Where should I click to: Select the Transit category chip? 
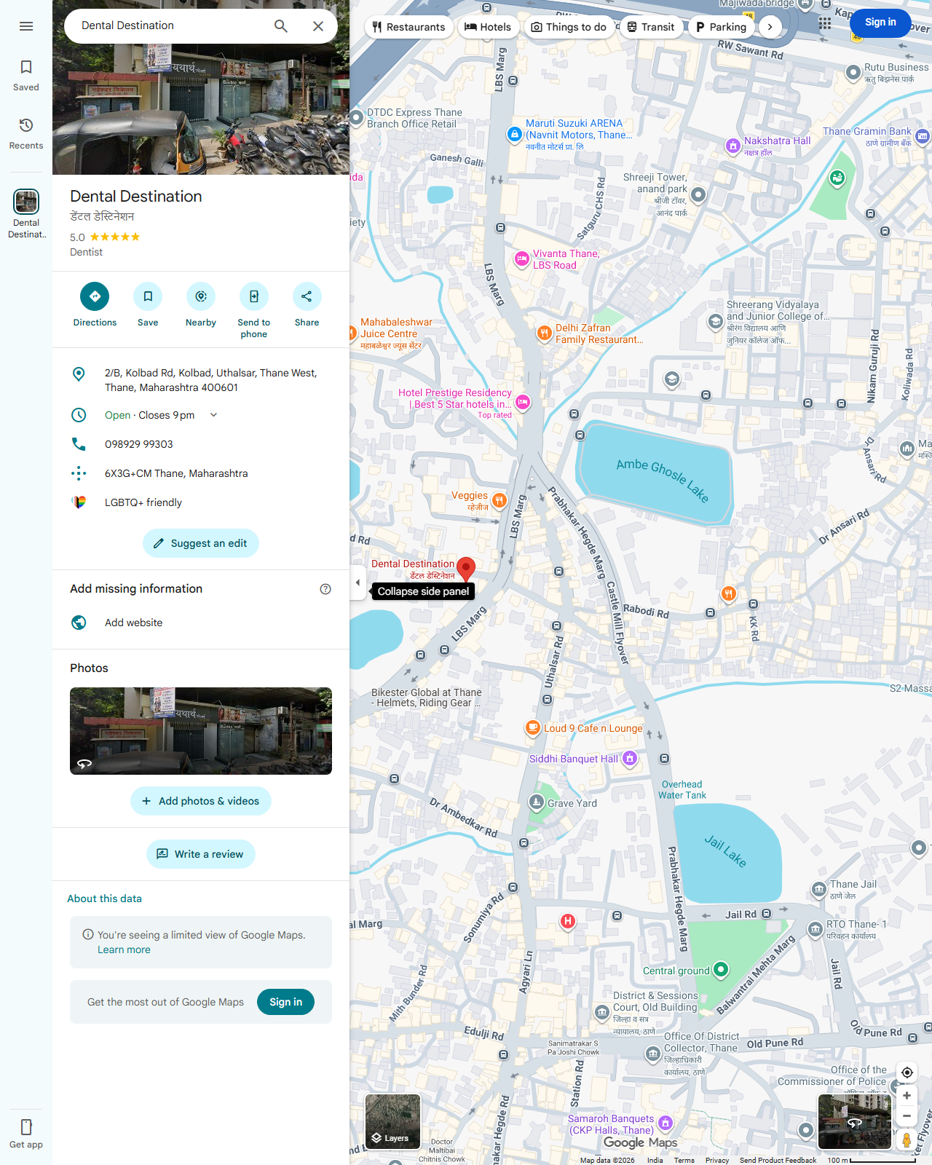[651, 27]
